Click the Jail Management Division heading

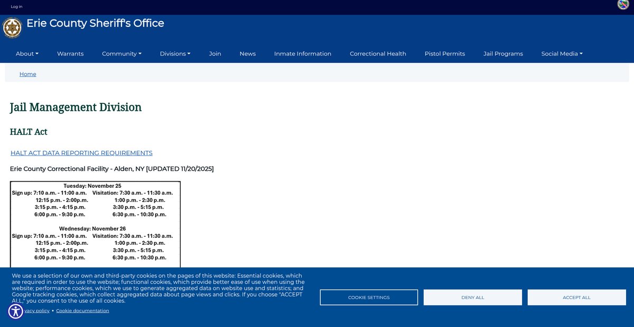[x=76, y=107]
